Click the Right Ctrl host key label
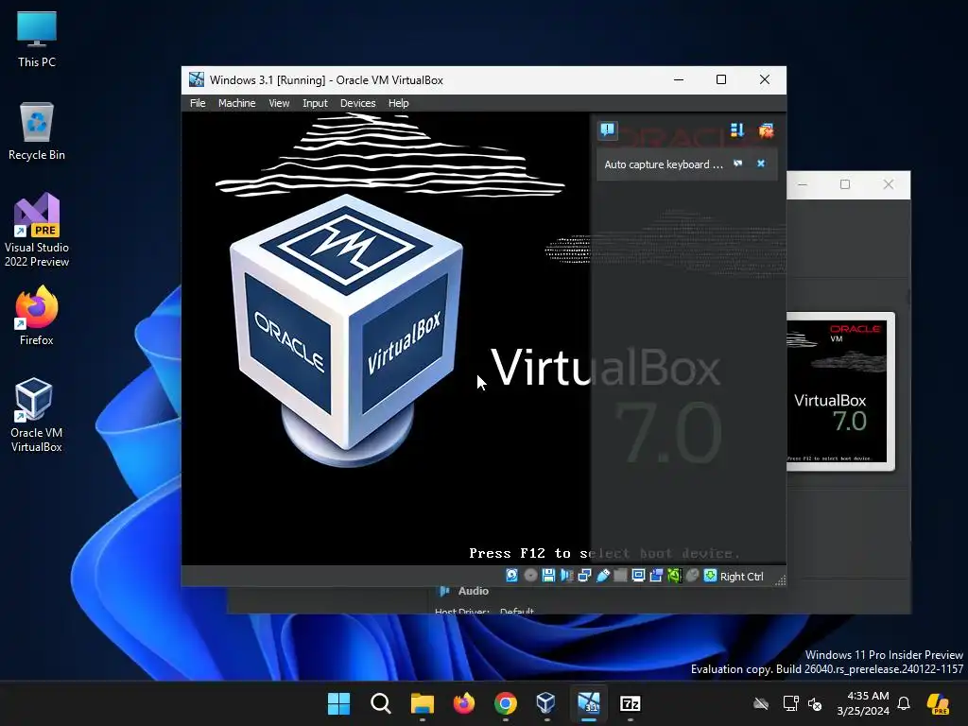968x726 pixels. pyautogui.click(x=741, y=576)
